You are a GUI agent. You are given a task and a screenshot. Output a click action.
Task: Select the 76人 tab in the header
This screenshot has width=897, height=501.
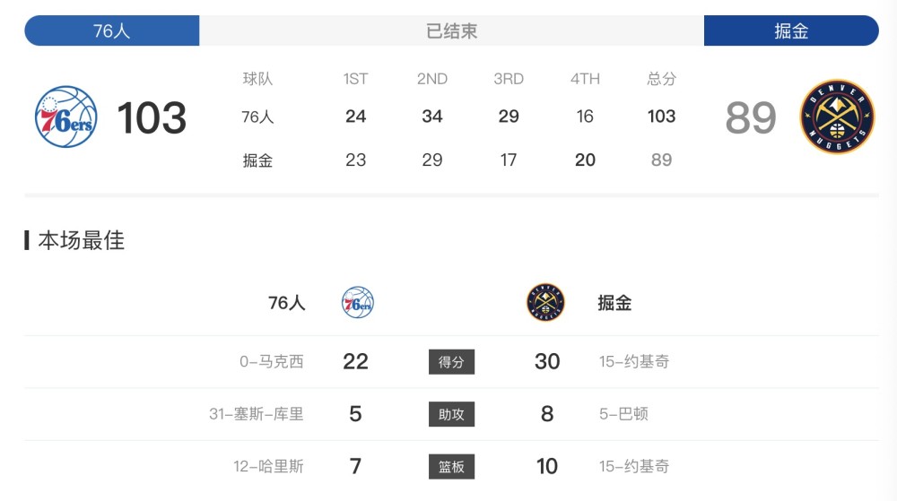(x=112, y=30)
